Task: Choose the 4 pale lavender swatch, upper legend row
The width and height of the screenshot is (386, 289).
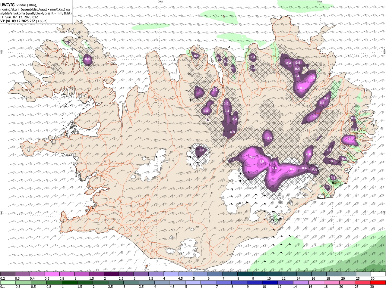Action: [170, 274]
